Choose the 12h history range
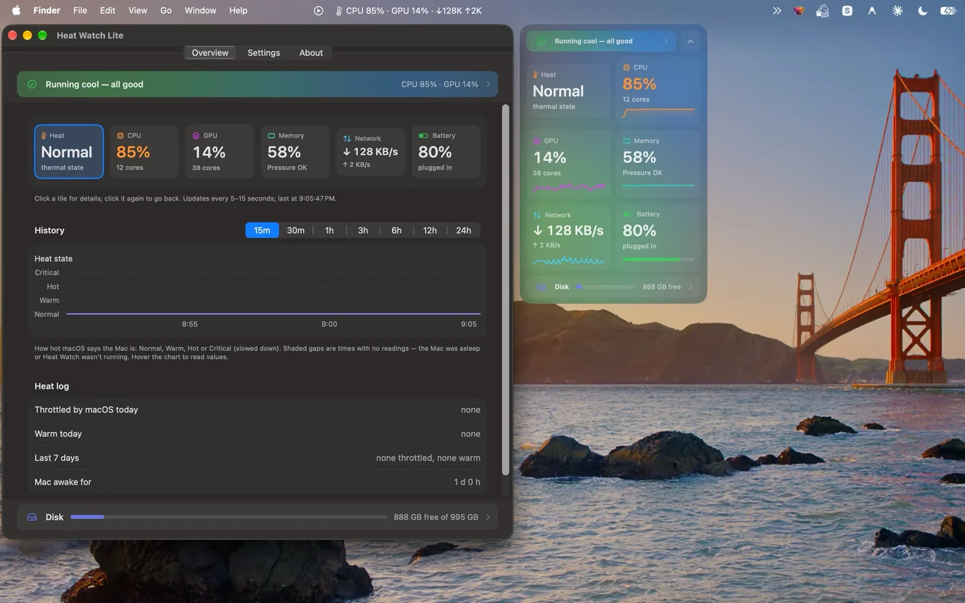This screenshot has width=965, height=603. pos(430,230)
